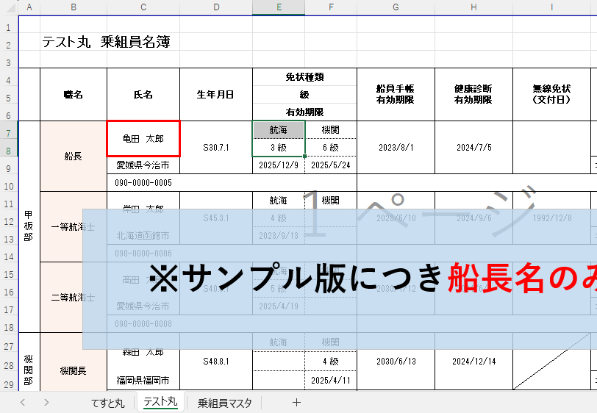Select column E header
Image resolution: width=597 pixels, height=413 pixels.
pos(279,7)
